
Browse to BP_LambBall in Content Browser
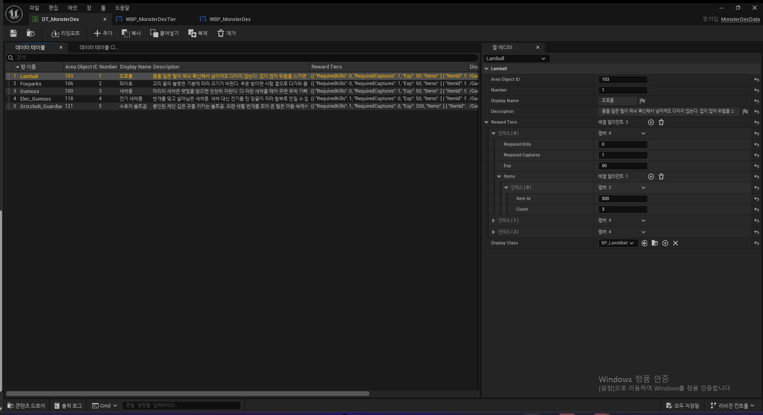pyautogui.click(x=655, y=243)
